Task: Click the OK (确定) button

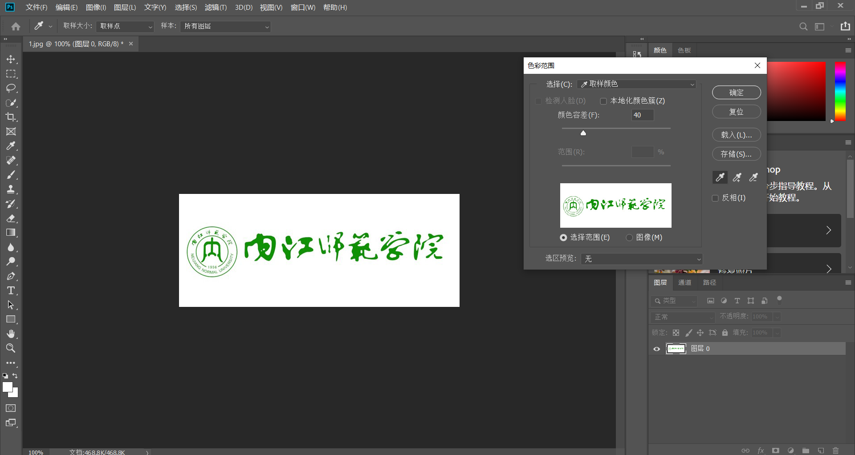Action: 736,93
